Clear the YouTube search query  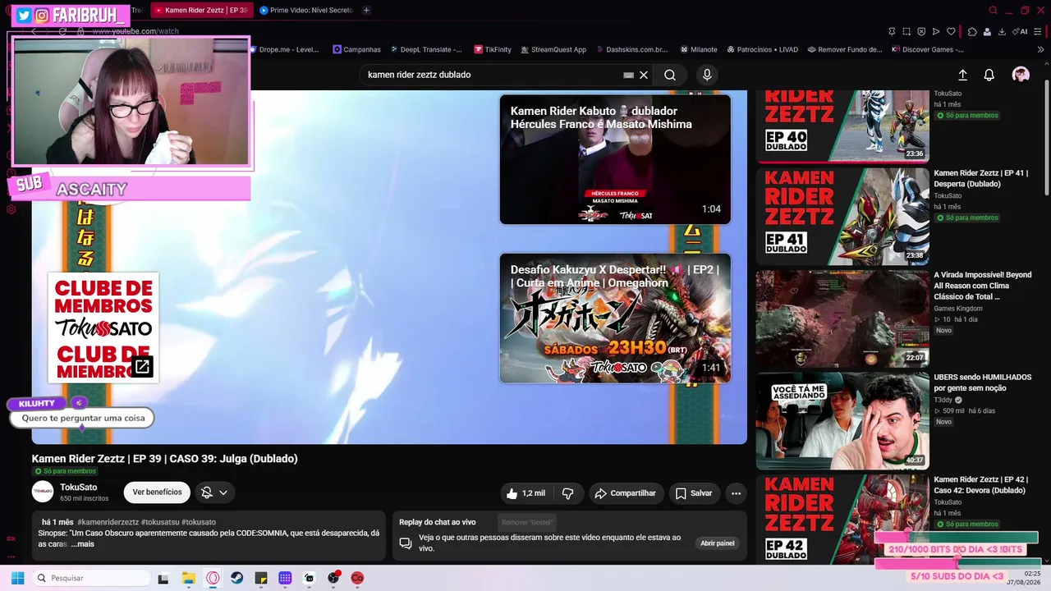pos(644,75)
